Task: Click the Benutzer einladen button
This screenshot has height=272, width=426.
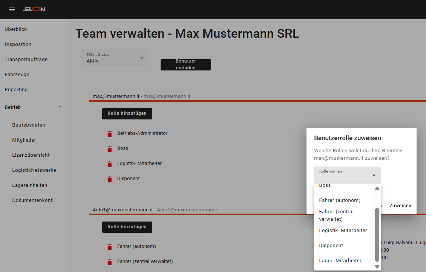Action: coord(185,64)
